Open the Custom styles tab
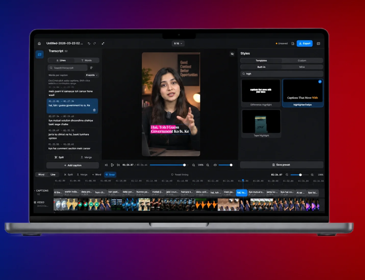The width and height of the screenshot is (365, 280). pos(302,61)
